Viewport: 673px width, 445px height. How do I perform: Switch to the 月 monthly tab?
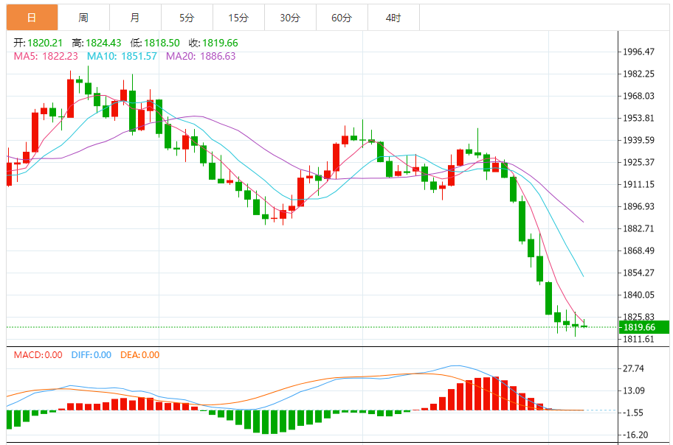135,18
